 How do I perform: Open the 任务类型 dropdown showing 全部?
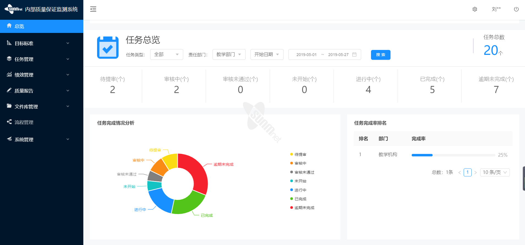(166, 55)
